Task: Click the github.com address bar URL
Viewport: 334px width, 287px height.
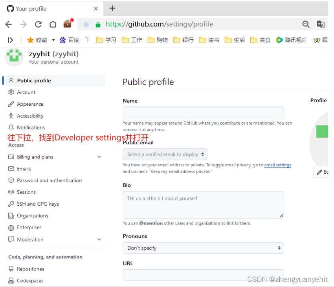Action: click(x=159, y=24)
